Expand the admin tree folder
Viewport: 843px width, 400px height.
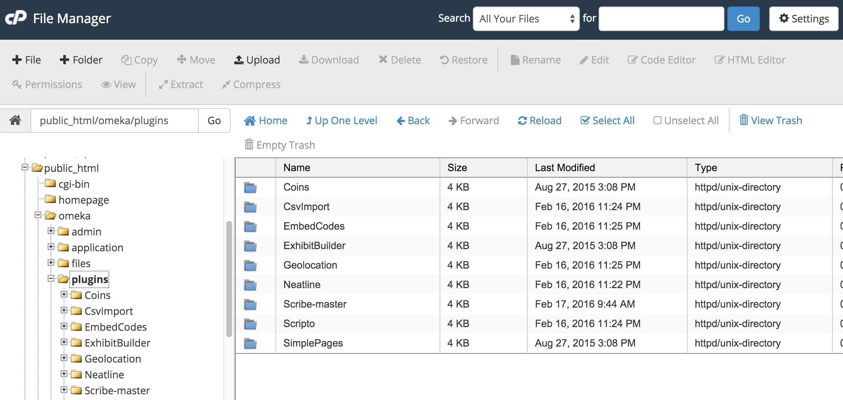click(51, 231)
